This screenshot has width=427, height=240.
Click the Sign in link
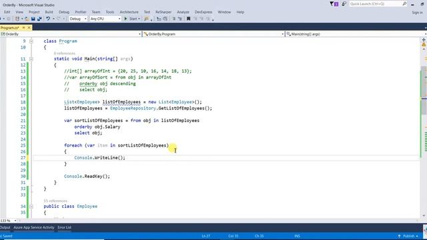(417, 13)
